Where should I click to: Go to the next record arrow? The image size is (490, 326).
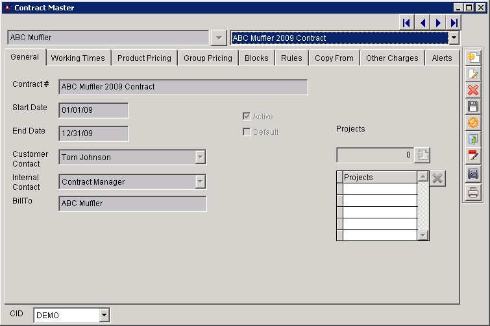coord(439,23)
